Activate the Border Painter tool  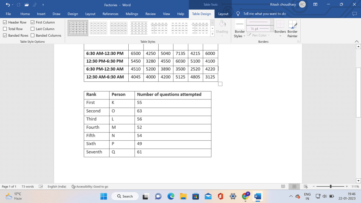tap(292, 29)
